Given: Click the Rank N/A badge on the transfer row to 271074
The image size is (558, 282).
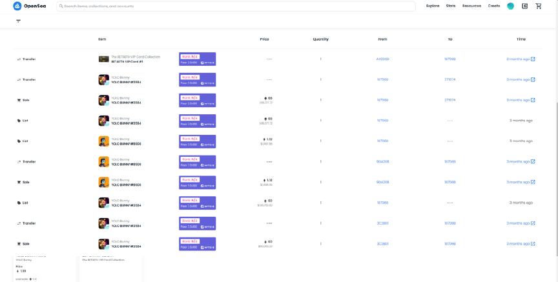Looking at the screenshot, I should click(191, 77).
